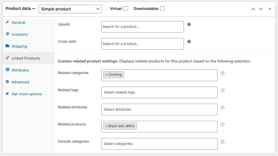This screenshot has height=156, width=278.
Task: Open Exclude categories selection field
Action: point(159,144)
